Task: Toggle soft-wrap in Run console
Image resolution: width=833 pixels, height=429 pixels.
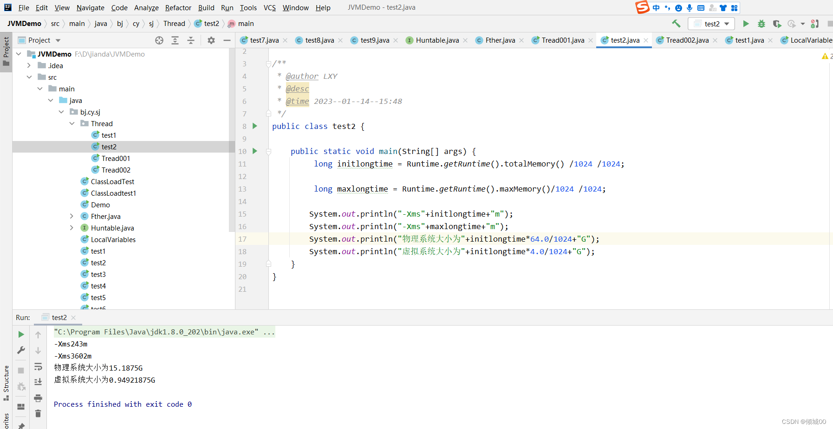Action: click(x=38, y=367)
